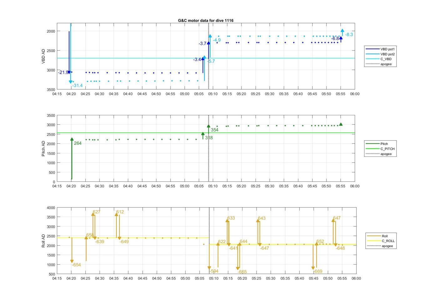The height and width of the screenshot is (308, 438).
Task: Click the -669 roll annotation
Action: coord(318,271)
